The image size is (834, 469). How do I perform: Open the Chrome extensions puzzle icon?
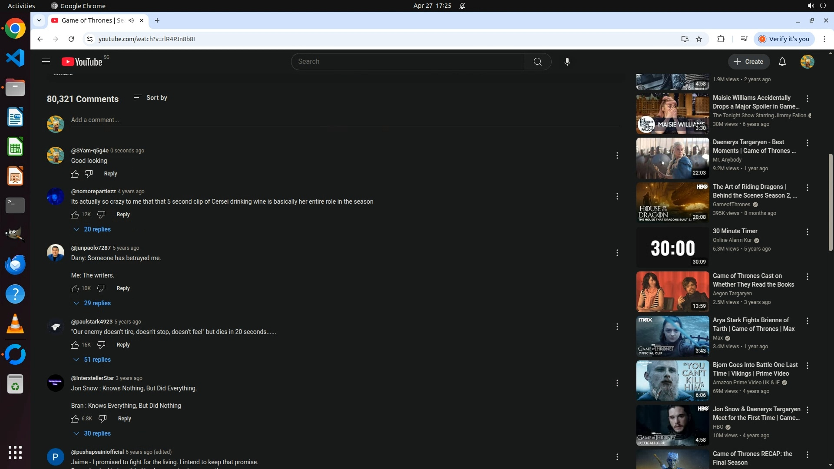(x=721, y=39)
